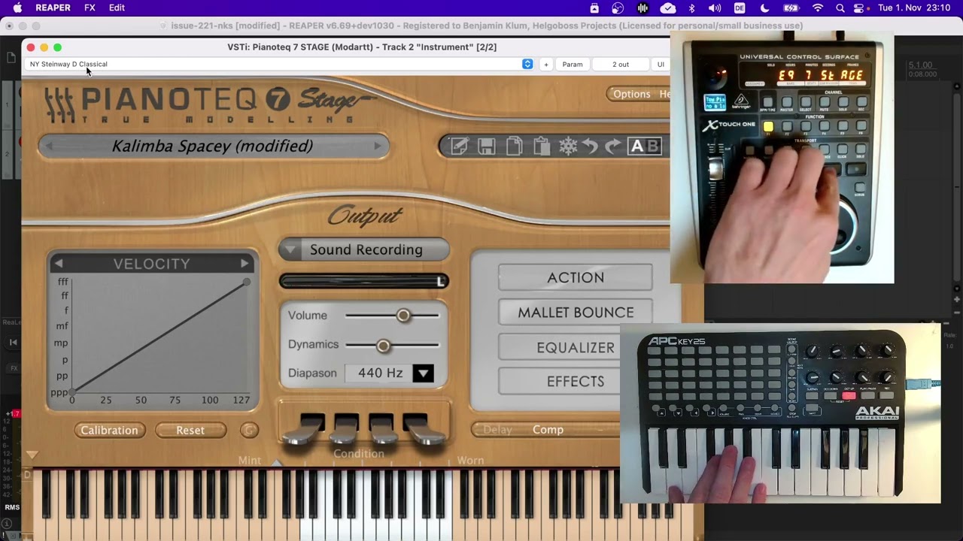Click the velocity curve bottom-left handle
The width and height of the screenshot is (963, 541).
click(x=72, y=392)
